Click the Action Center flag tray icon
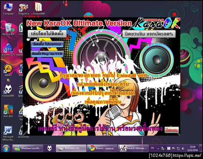 (174, 148)
